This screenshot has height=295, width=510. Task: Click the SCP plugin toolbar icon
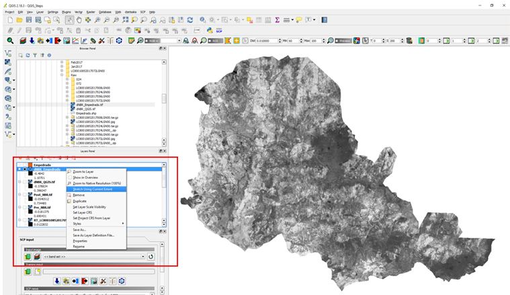coord(218,31)
